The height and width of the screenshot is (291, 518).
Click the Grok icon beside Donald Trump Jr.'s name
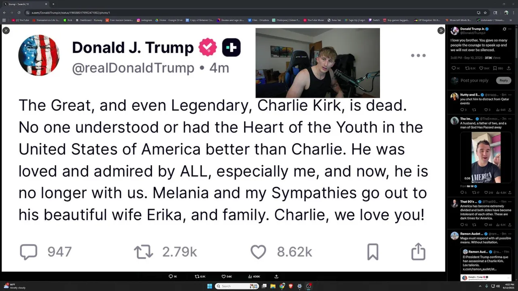coord(504,29)
